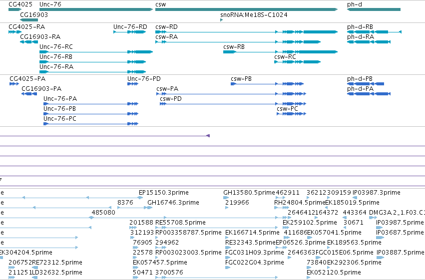
Task: Click the Unc-76 gene label
Action: click(50, 4)
